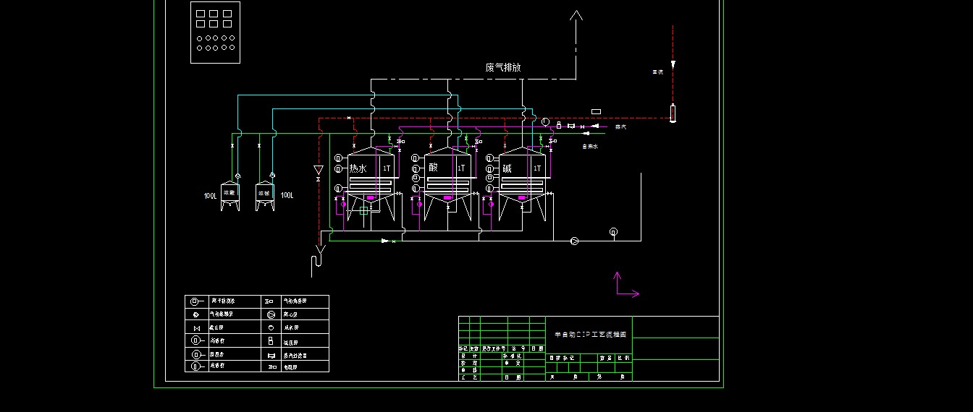This screenshot has width=973, height=412.
Task: Select the centrifugal pump symbol on the return line
Action: click(574, 241)
